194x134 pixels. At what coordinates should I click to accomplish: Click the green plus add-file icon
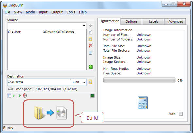point(91,25)
